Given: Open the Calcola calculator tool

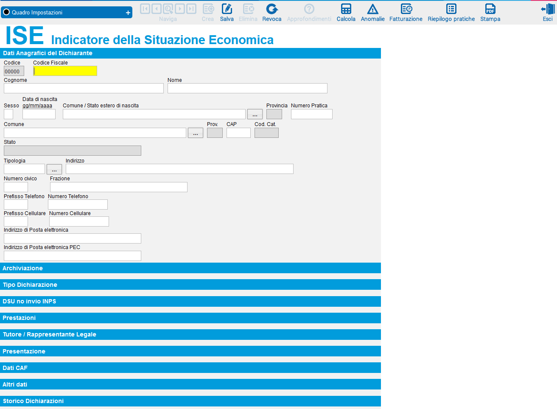Looking at the screenshot, I should 346,9.
